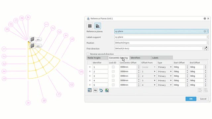Open Offset From dropdown in row 4

(148, 81)
